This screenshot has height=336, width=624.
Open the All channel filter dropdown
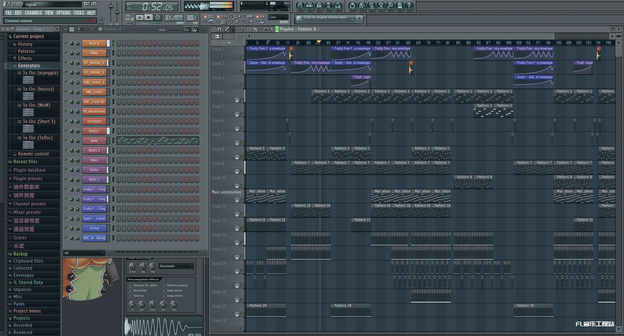tap(84, 253)
